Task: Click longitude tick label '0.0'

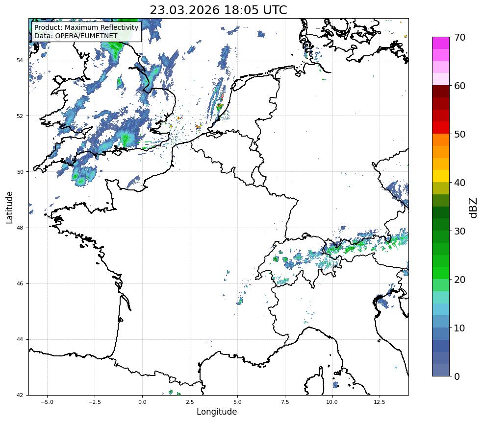Action: pos(142,402)
